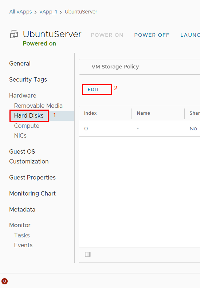Select Hard Disks in sidebar

coord(29,115)
